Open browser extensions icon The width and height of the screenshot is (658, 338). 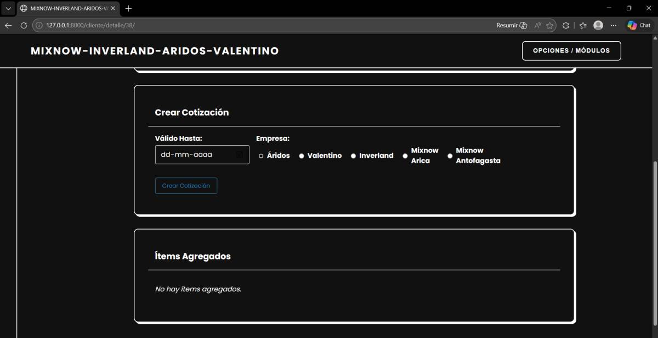coord(566,25)
